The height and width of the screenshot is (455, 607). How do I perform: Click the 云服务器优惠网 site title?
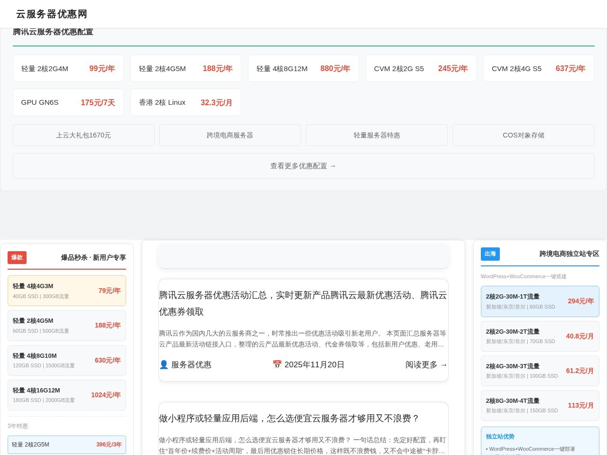(52, 14)
